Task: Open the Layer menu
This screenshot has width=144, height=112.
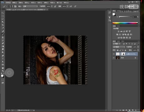Action: (x=27, y=2)
